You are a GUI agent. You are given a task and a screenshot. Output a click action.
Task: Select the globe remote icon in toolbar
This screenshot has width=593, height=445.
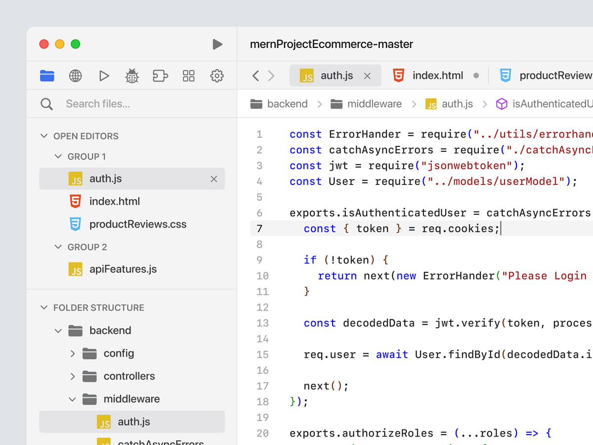pos(75,76)
